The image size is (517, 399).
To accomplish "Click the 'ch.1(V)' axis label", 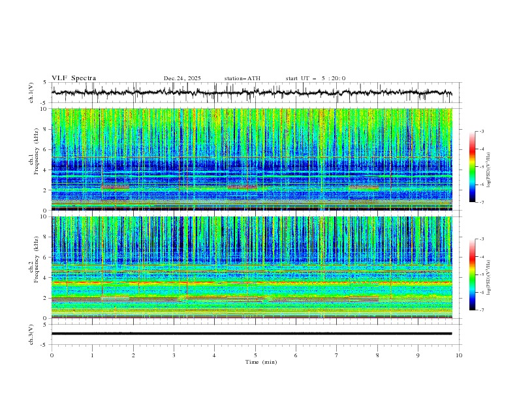I will pyautogui.click(x=31, y=93).
